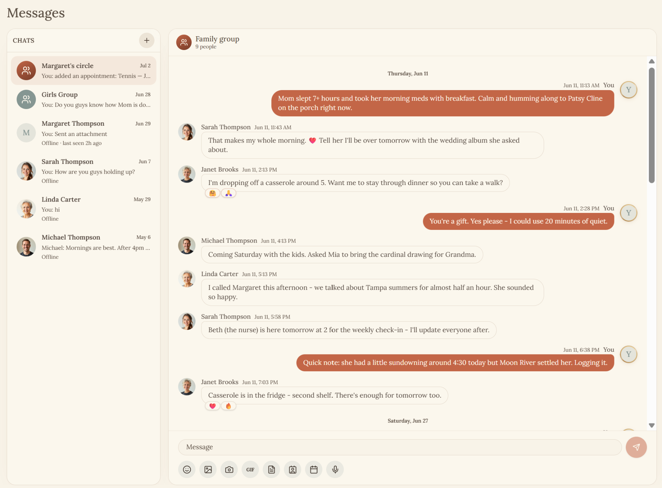This screenshot has height=488, width=662.
Task: Click the Family group title in the header
Action: tap(217, 39)
